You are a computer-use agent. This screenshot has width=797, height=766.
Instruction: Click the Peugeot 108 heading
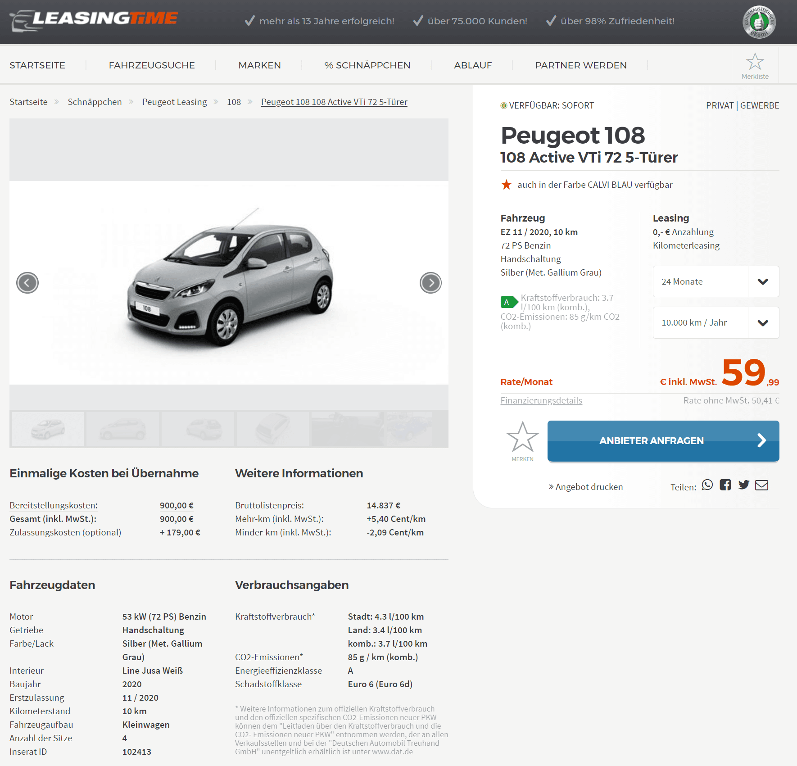click(573, 136)
